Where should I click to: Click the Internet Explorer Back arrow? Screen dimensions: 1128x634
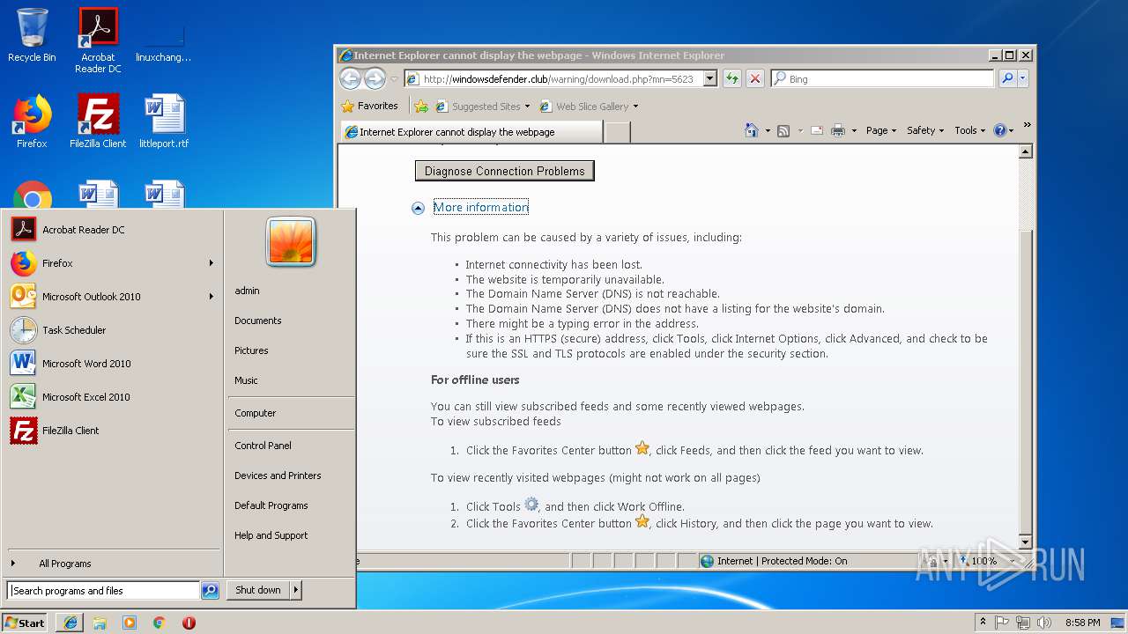[350, 79]
